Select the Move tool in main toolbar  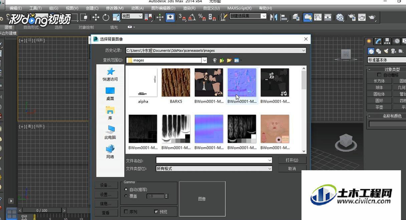pyautogui.click(x=96, y=17)
